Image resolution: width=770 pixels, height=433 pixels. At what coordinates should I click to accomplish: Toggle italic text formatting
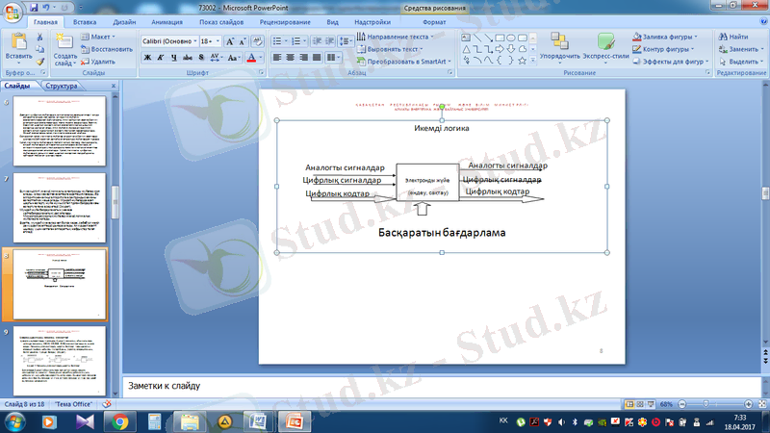[162, 58]
